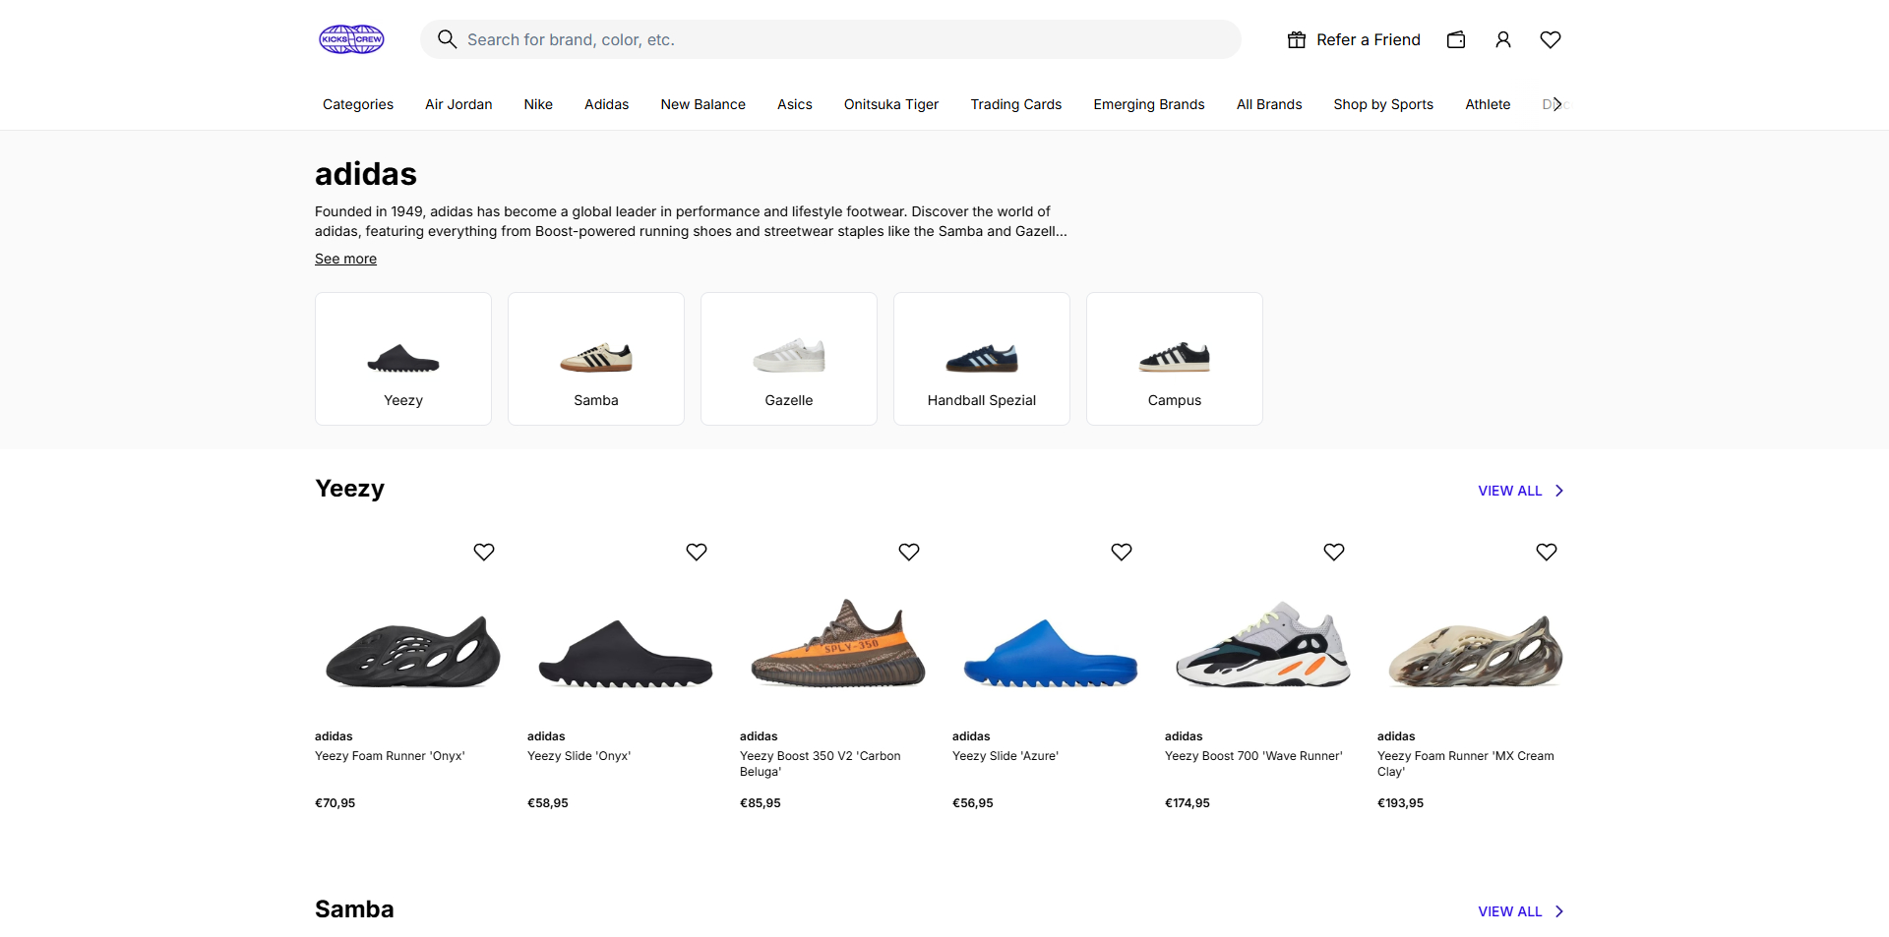Screen dimensions: 1889x937
Task: Open Yeezy Foam Runner 'Onyx' product image
Action: click(413, 651)
